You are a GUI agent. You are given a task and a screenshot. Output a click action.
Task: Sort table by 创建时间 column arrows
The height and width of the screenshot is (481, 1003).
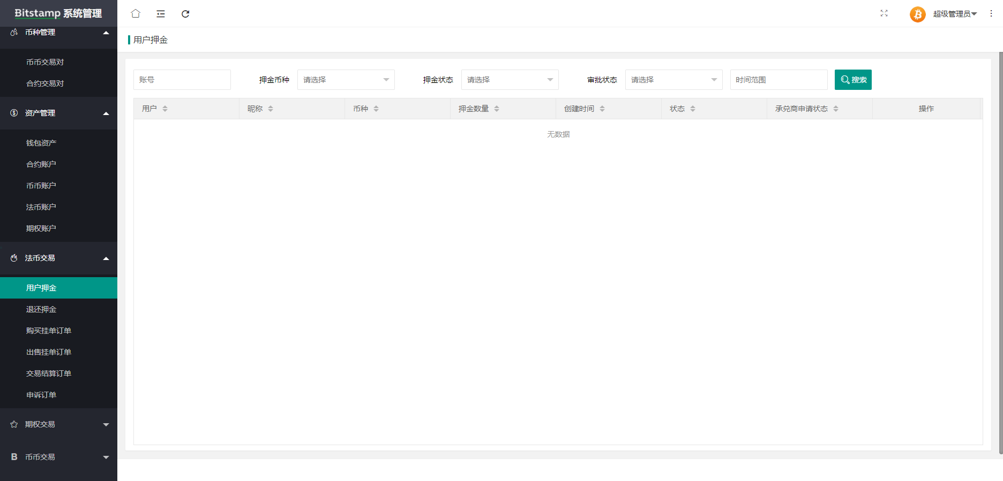point(602,109)
